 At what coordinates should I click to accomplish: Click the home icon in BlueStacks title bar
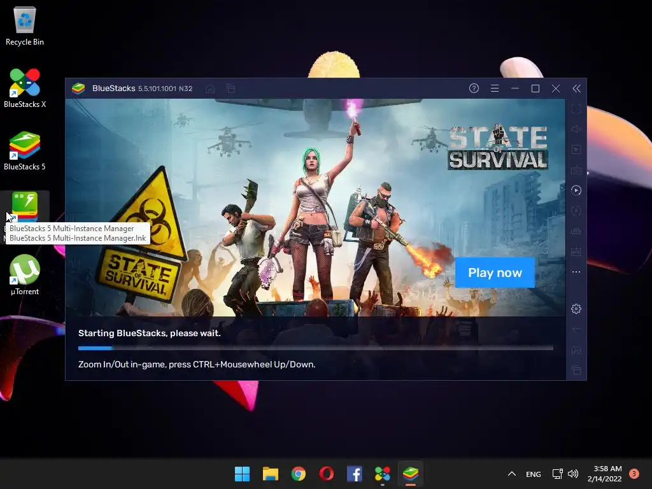coord(210,89)
